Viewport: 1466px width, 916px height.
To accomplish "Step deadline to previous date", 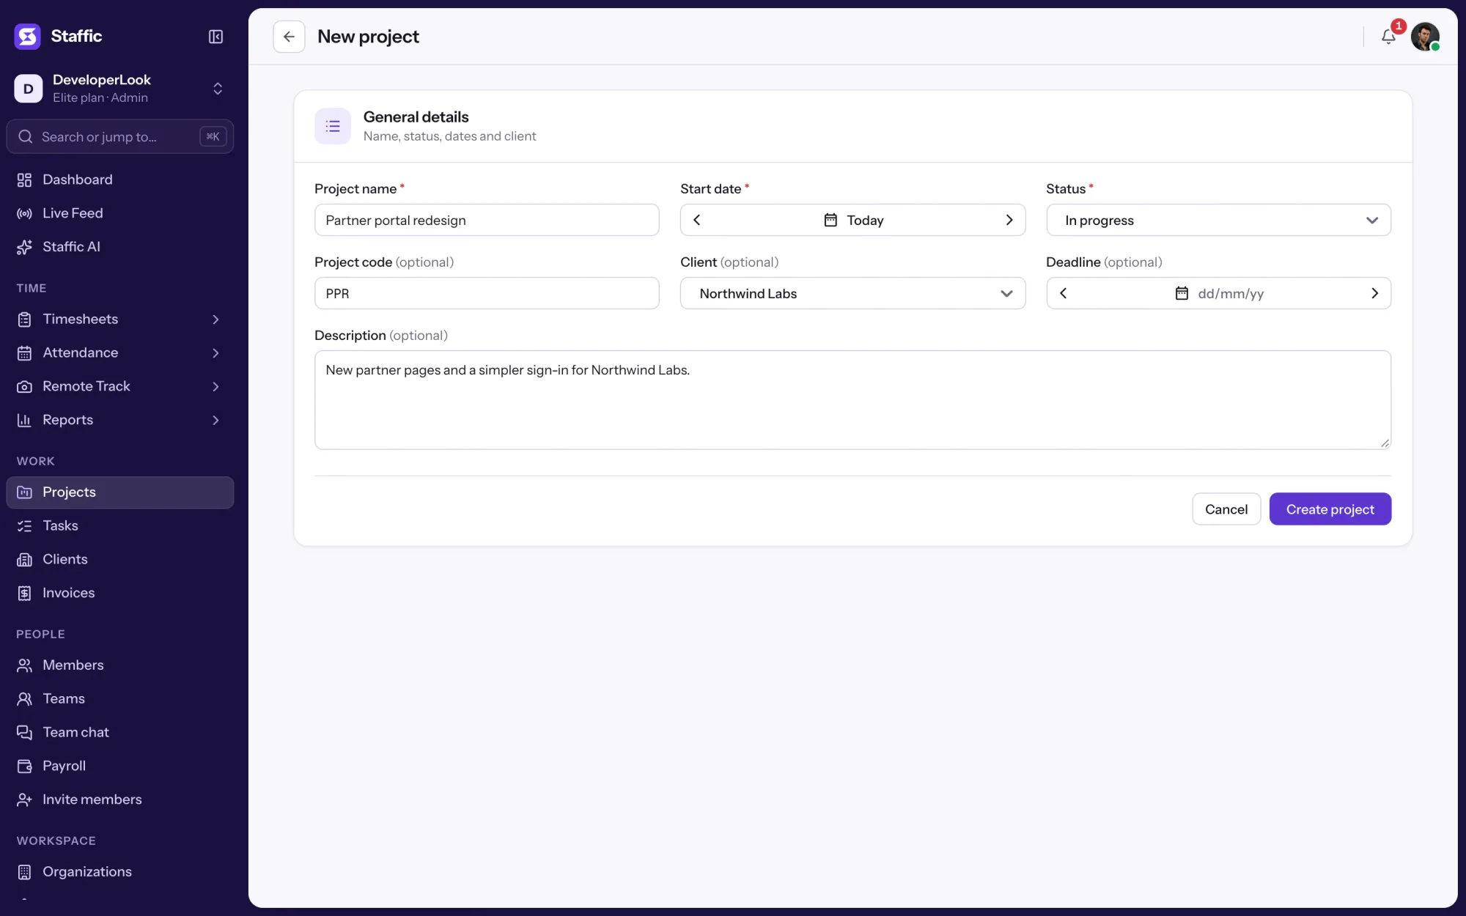I will (x=1064, y=293).
